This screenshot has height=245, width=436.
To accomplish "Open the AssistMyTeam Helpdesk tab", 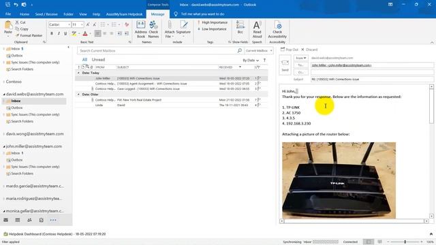I will [x=124, y=14].
